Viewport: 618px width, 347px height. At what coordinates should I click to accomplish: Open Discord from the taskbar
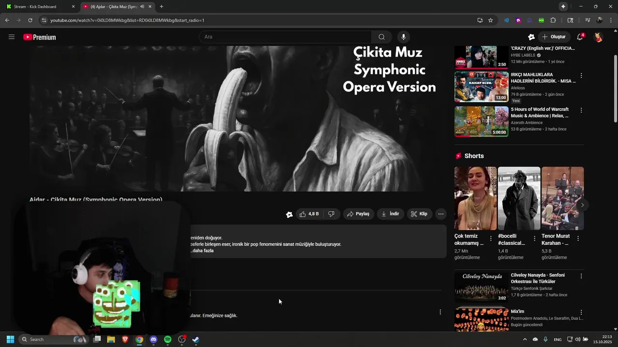(154, 339)
